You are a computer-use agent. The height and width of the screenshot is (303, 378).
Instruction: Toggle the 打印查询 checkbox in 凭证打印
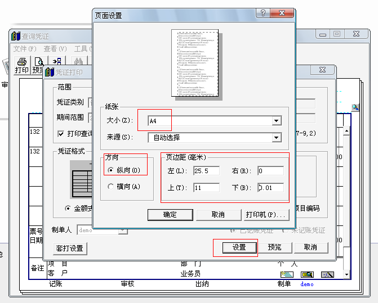[61, 134]
